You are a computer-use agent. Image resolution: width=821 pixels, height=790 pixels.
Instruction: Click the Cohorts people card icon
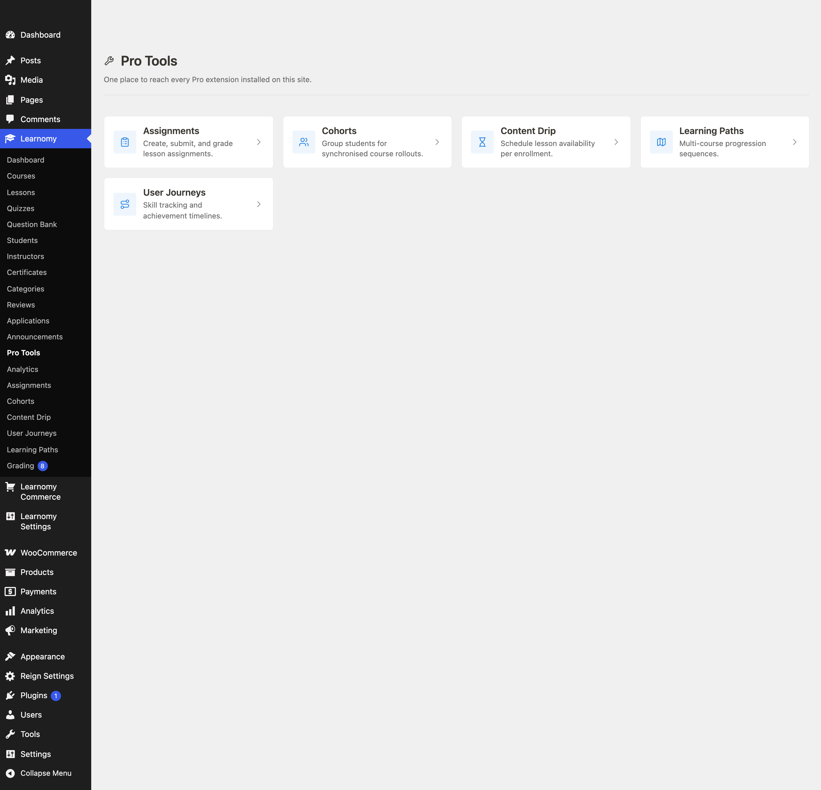[304, 142]
